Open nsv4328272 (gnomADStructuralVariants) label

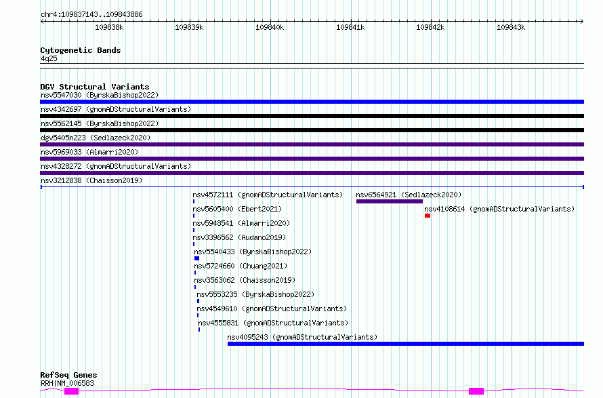[x=116, y=166]
